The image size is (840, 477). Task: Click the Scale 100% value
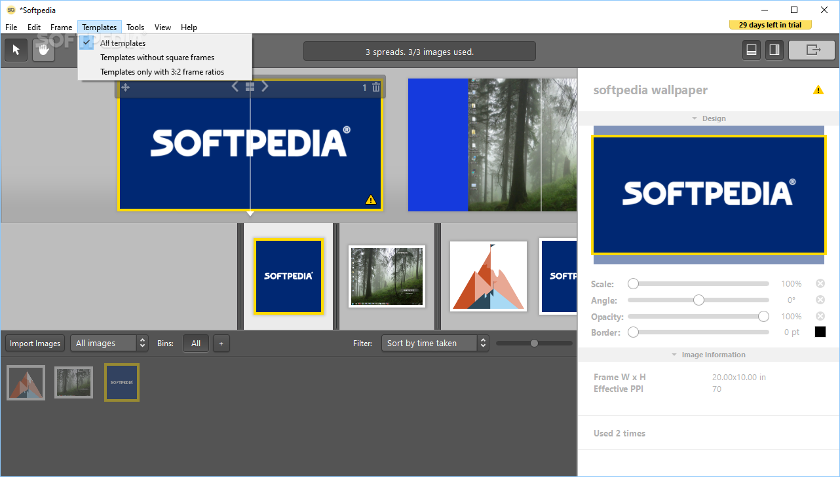792,284
